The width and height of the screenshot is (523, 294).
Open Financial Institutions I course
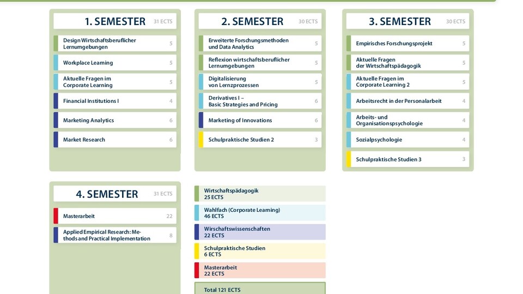(115, 101)
